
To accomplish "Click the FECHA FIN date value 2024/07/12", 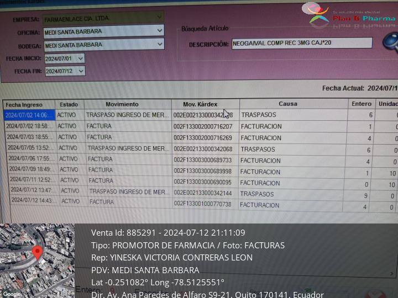I will 59,71.
